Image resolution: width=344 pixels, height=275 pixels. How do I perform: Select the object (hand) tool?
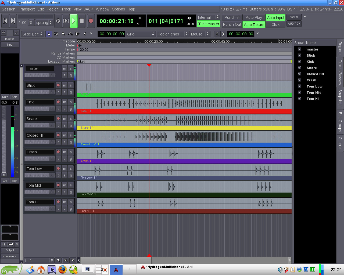click(x=49, y=34)
